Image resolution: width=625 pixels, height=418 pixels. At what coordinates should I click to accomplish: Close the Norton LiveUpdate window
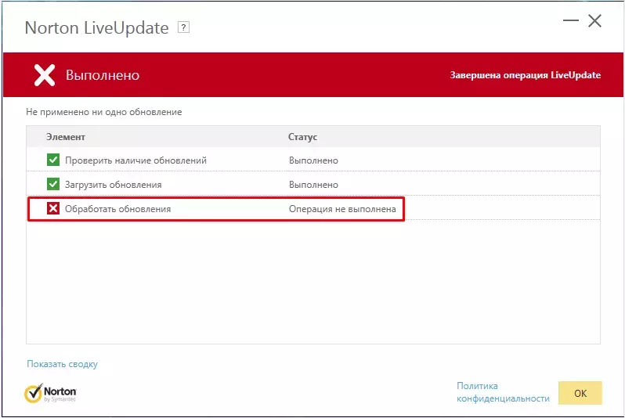click(594, 20)
